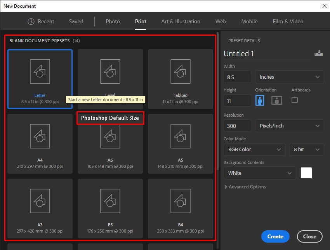The width and height of the screenshot is (330, 250).
Task: Switch to the Web tab
Action: coord(221,21)
